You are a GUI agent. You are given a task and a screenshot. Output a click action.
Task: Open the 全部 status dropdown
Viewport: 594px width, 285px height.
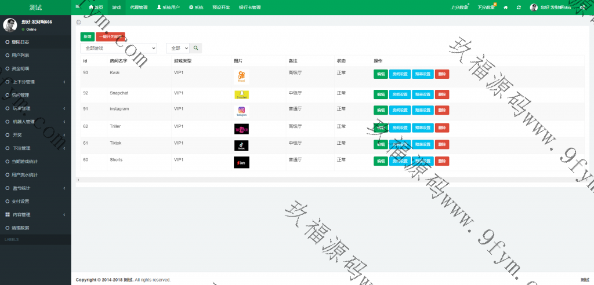click(178, 48)
